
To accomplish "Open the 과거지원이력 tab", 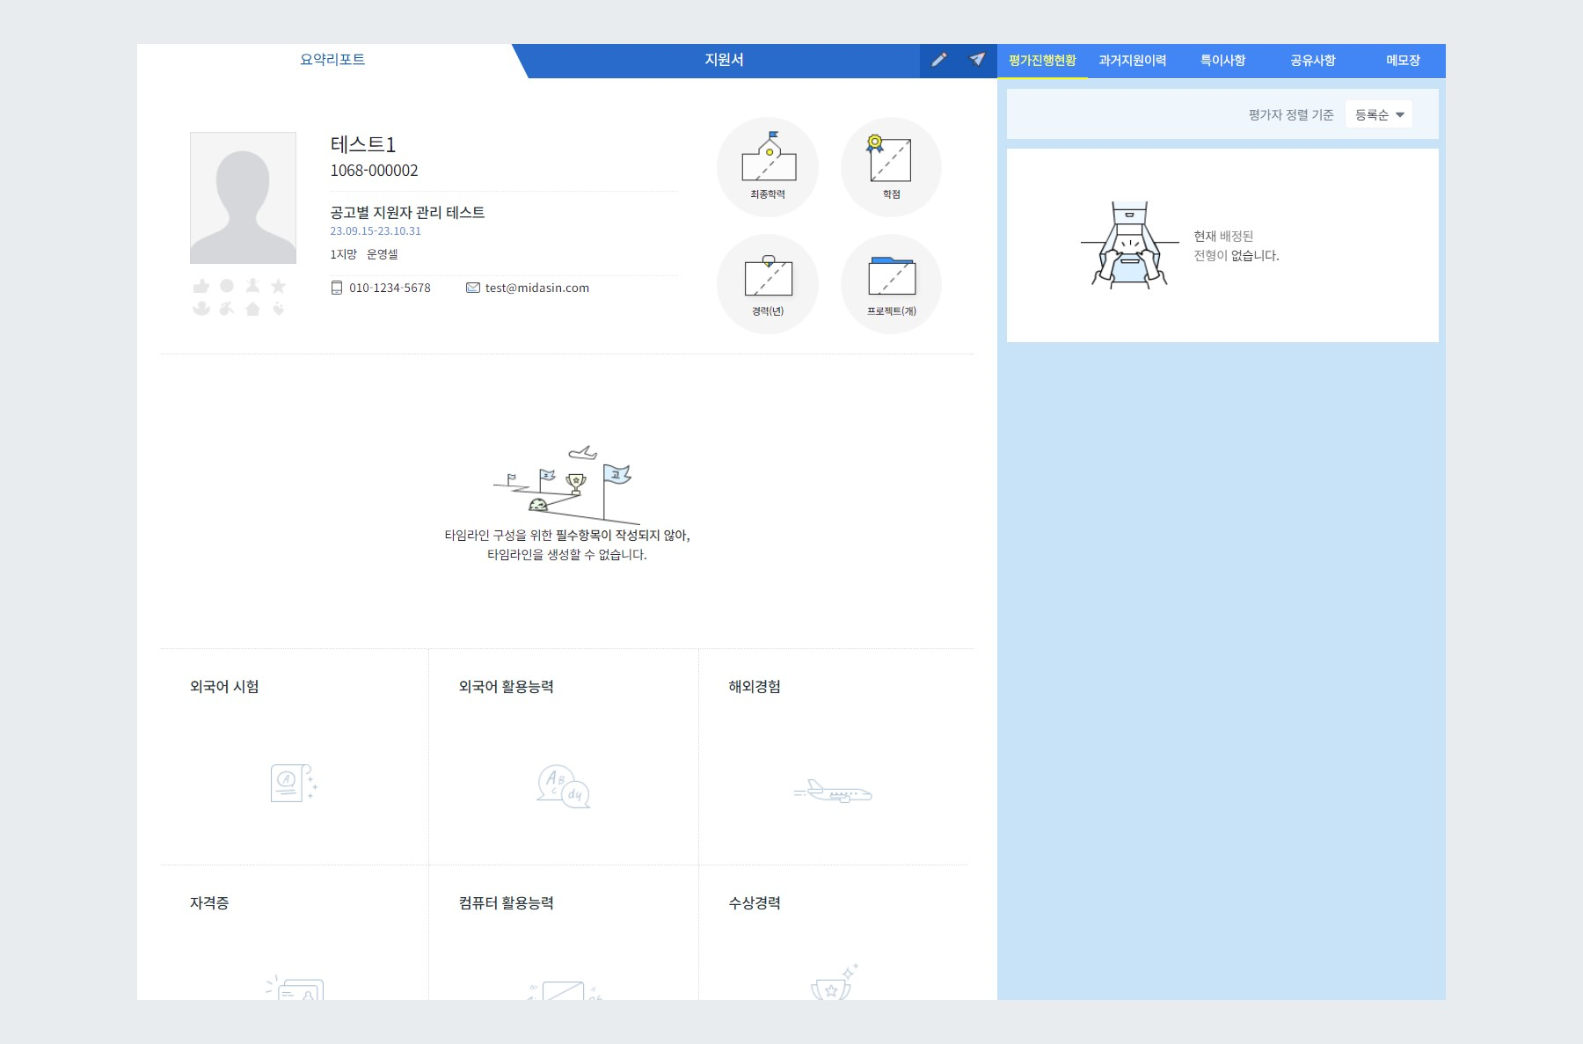I will [1133, 61].
